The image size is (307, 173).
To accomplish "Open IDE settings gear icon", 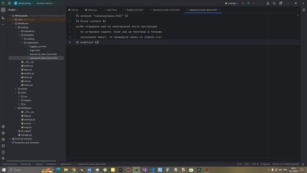I will (x=281, y=3).
